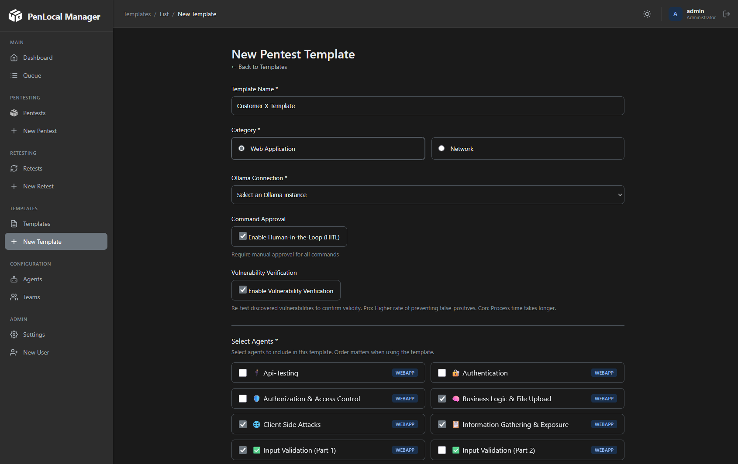Open Retests via its circular arrows icon

[x=14, y=168]
